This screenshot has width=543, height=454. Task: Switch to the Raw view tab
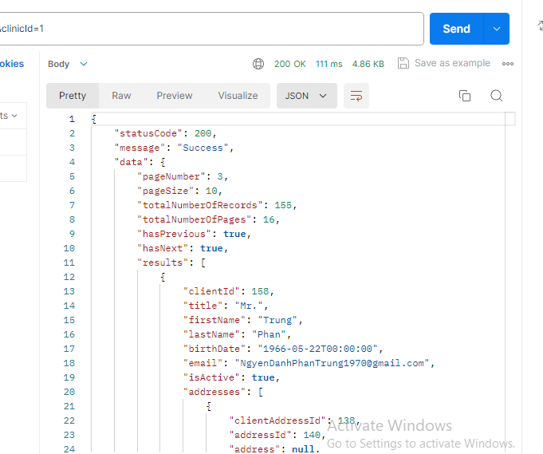[x=121, y=96]
